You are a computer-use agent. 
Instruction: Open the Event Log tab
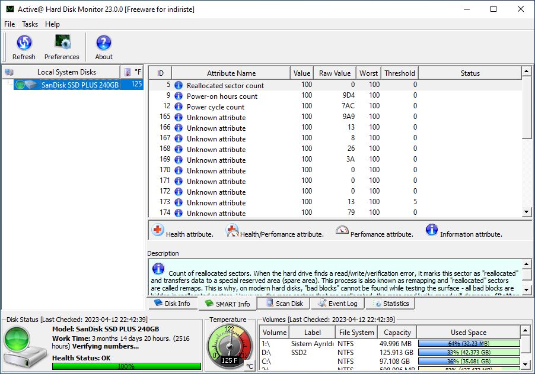(337, 303)
